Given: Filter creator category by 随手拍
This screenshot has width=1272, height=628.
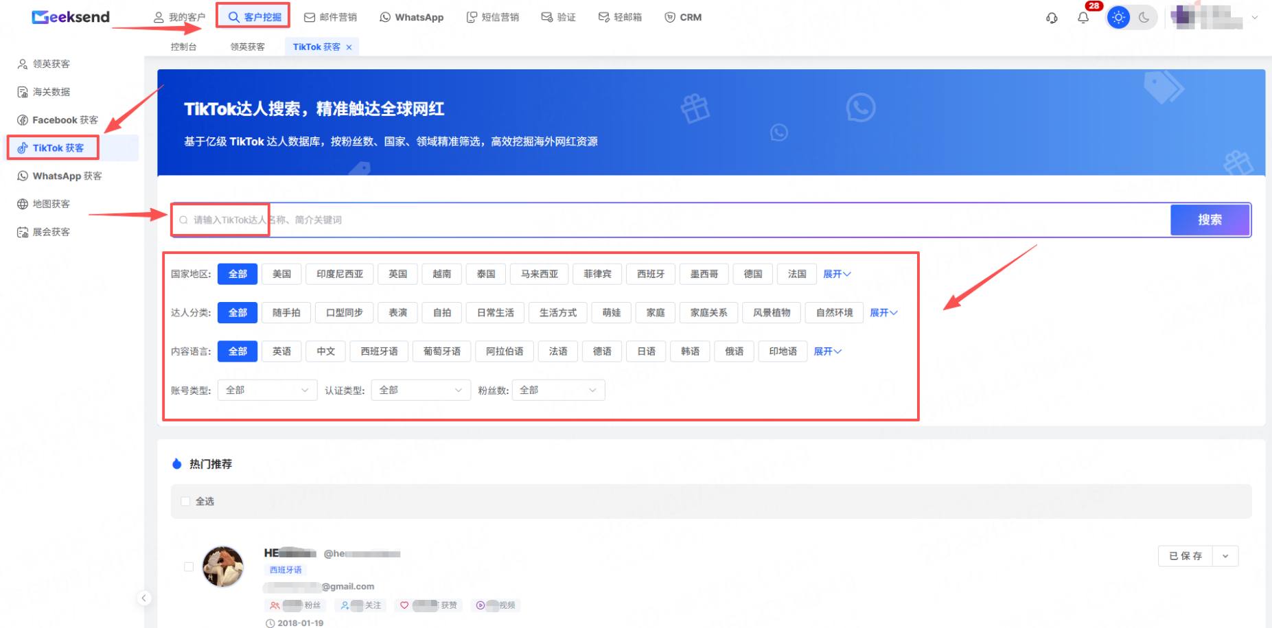Looking at the screenshot, I should tap(286, 312).
